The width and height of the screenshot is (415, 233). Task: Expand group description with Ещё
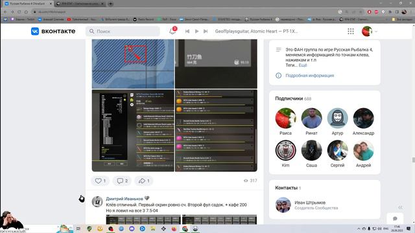click(303, 65)
